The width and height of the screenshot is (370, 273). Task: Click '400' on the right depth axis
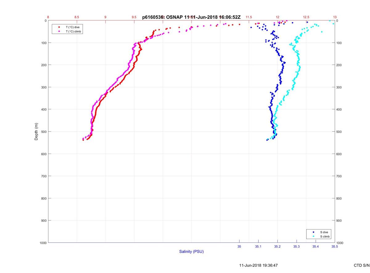tap(339, 110)
